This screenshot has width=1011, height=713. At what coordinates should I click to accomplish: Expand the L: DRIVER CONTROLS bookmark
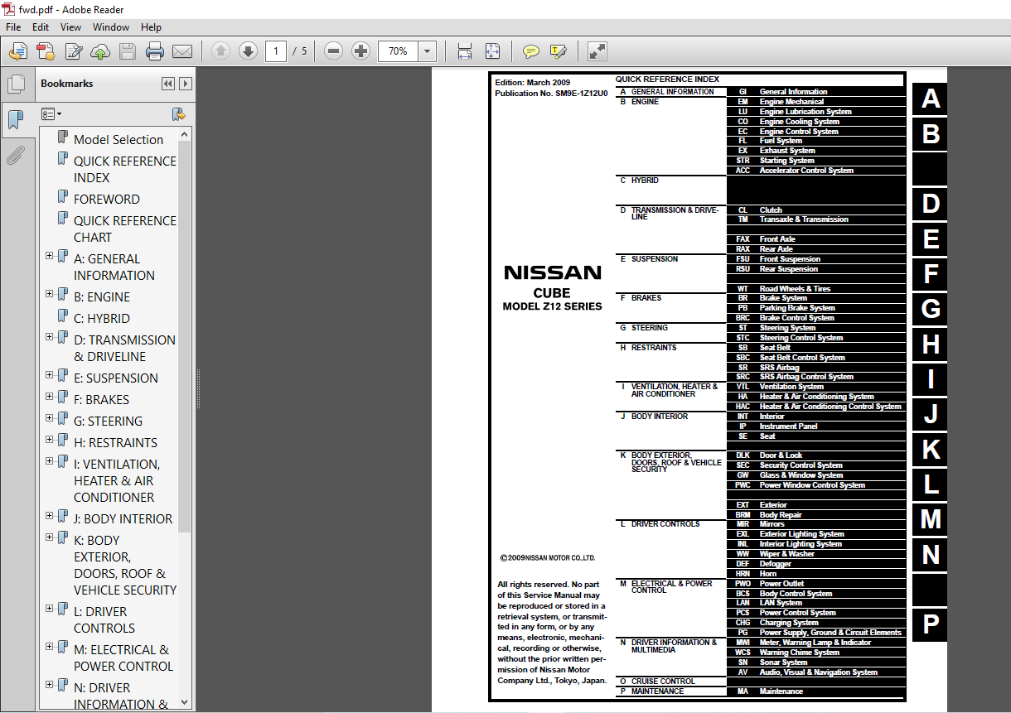coord(50,609)
